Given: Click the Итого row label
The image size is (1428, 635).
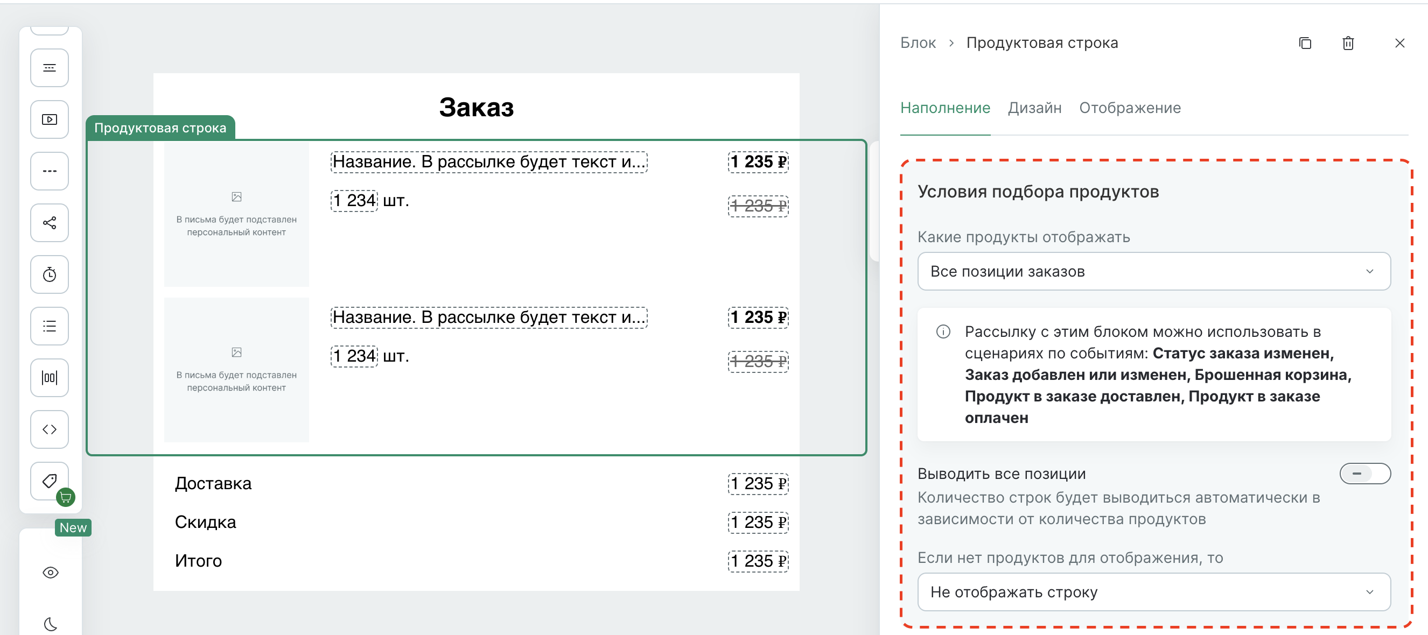Looking at the screenshot, I should [199, 561].
